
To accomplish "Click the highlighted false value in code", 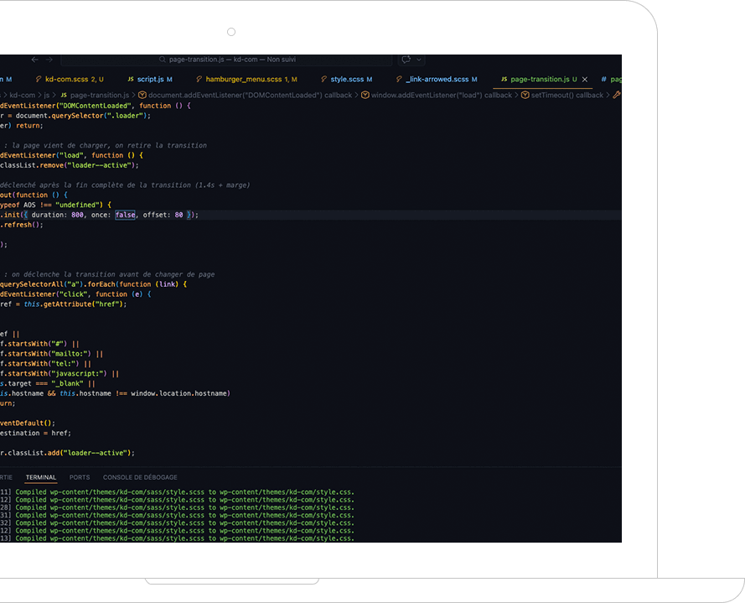I will pyautogui.click(x=125, y=215).
